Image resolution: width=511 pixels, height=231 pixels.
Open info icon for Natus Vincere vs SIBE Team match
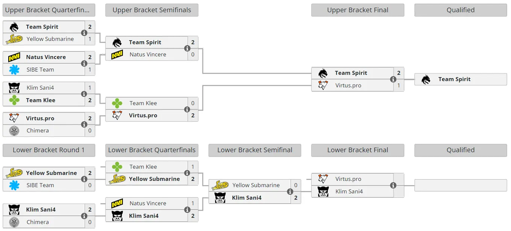pyautogui.click(x=84, y=63)
